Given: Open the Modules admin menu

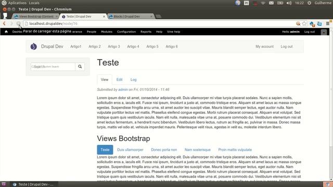Looking at the screenshot, I should (107, 32).
